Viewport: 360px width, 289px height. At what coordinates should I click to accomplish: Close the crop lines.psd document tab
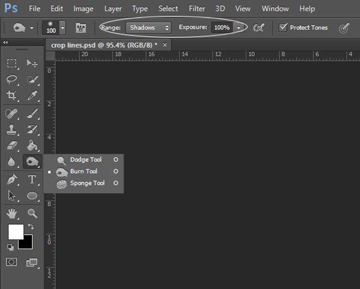point(164,45)
